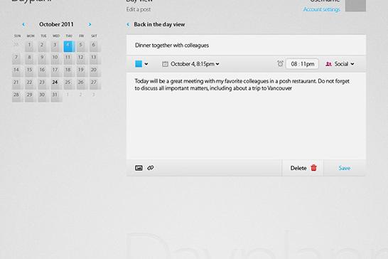Select October 7 in the calendar

[x=18, y=59]
